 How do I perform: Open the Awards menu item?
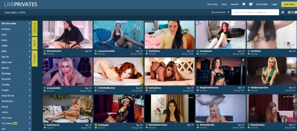(234, 4)
